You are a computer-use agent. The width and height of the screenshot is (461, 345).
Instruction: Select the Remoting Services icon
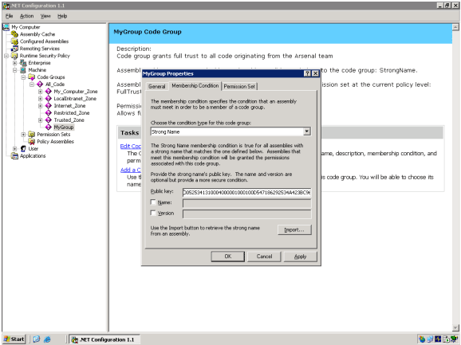[x=14, y=49]
